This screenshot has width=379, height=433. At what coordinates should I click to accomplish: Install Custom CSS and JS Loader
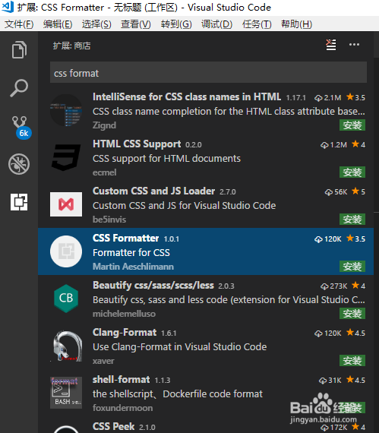tap(352, 220)
